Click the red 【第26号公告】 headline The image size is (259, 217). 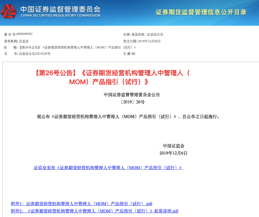[112, 77]
